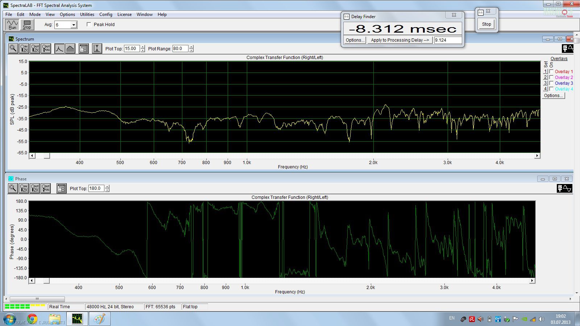Switch to line graph display in Spectrum
Viewport: 580px width, 326px height.
(59, 49)
